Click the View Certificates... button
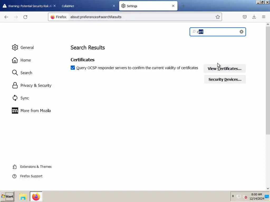The height and width of the screenshot is (202, 270). (224, 69)
